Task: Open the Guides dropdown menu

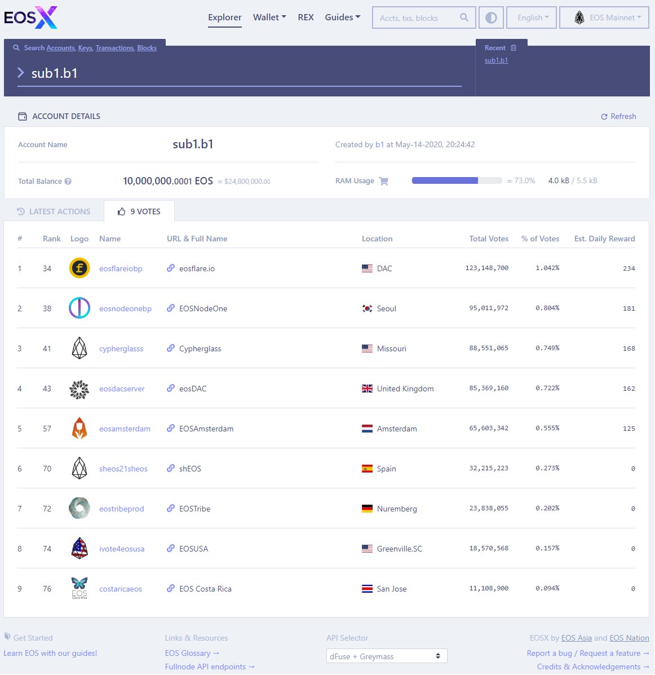Action: (343, 17)
